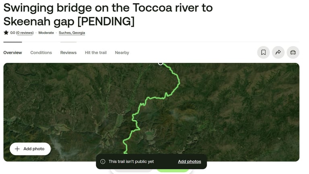Switch to the Conditions tab
The width and height of the screenshot is (309, 174).
pyautogui.click(x=41, y=53)
